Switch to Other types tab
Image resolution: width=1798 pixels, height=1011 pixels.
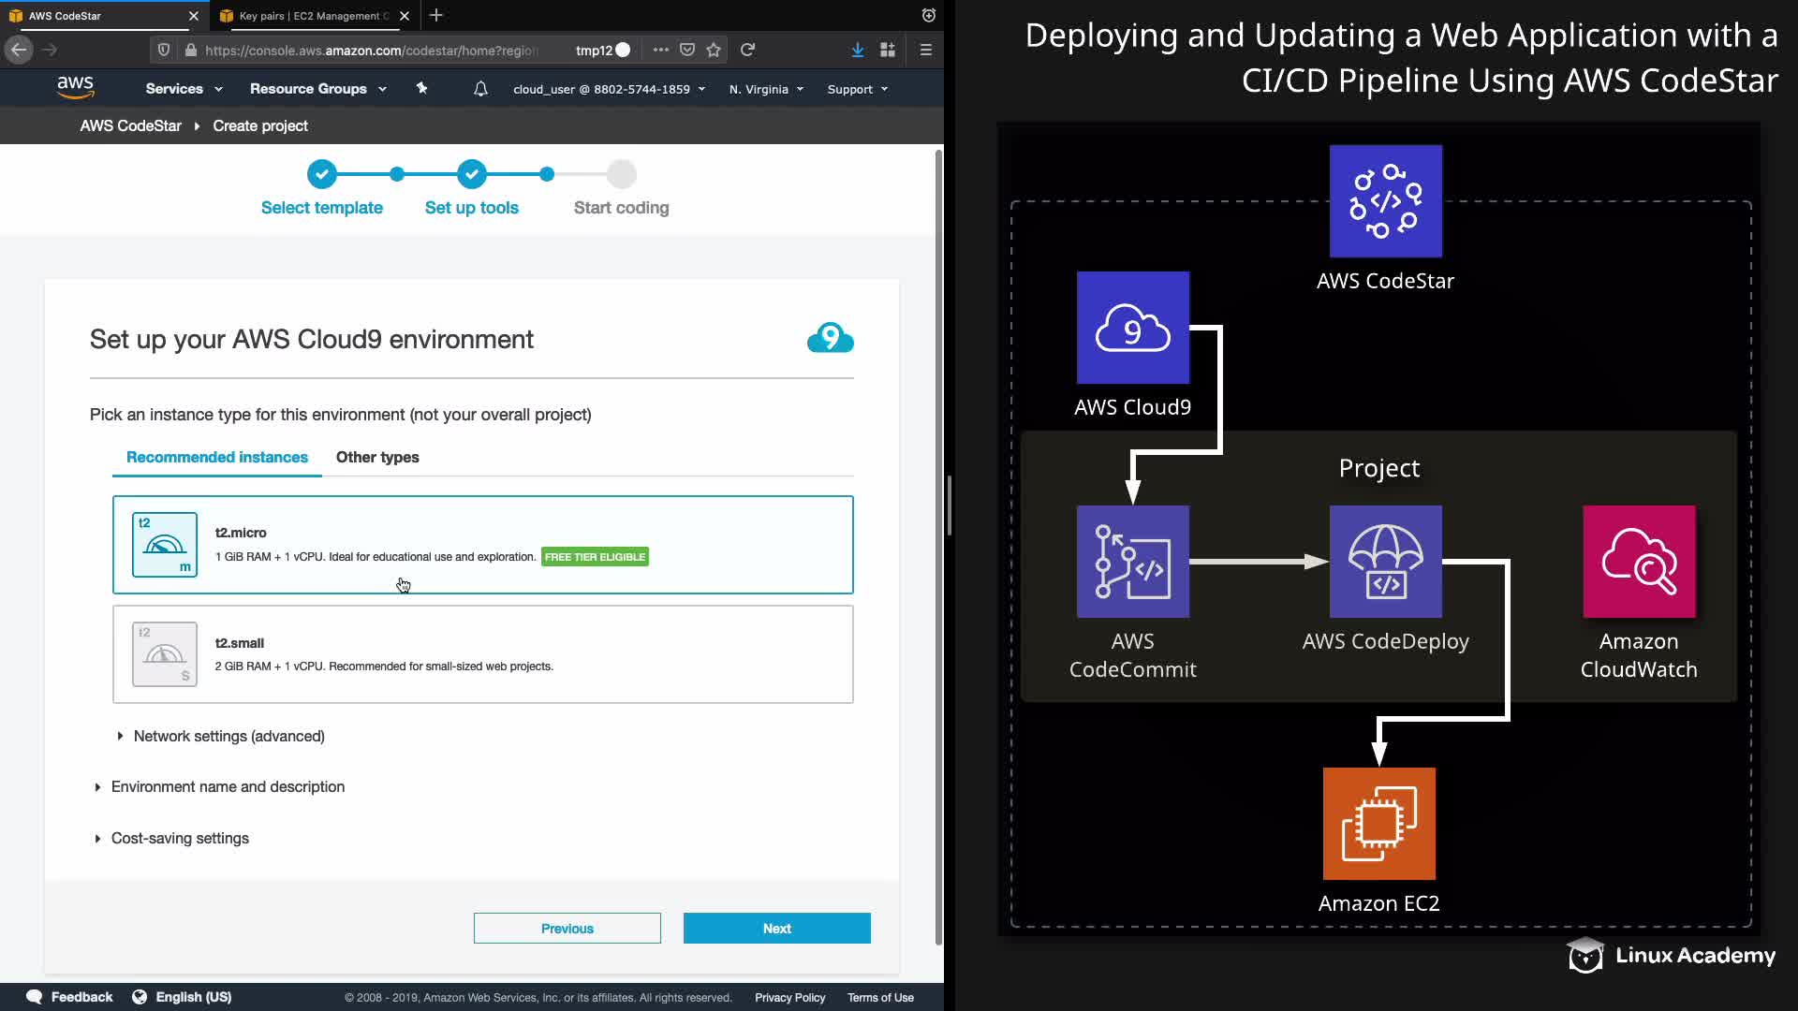click(377, 457)
